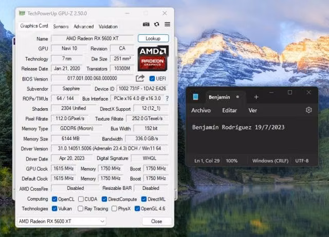Expand the AMD Radeon RX 5600 XT dropdown
This screenshot has height=237, width=329.
point(62,221)
